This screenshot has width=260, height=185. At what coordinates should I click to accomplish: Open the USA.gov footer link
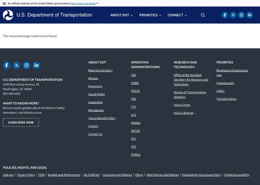8,175
